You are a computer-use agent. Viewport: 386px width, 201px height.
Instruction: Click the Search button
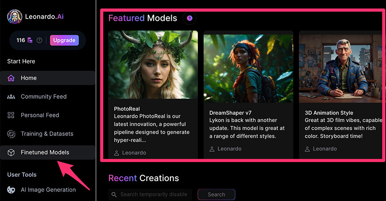(x=216, y=195)
